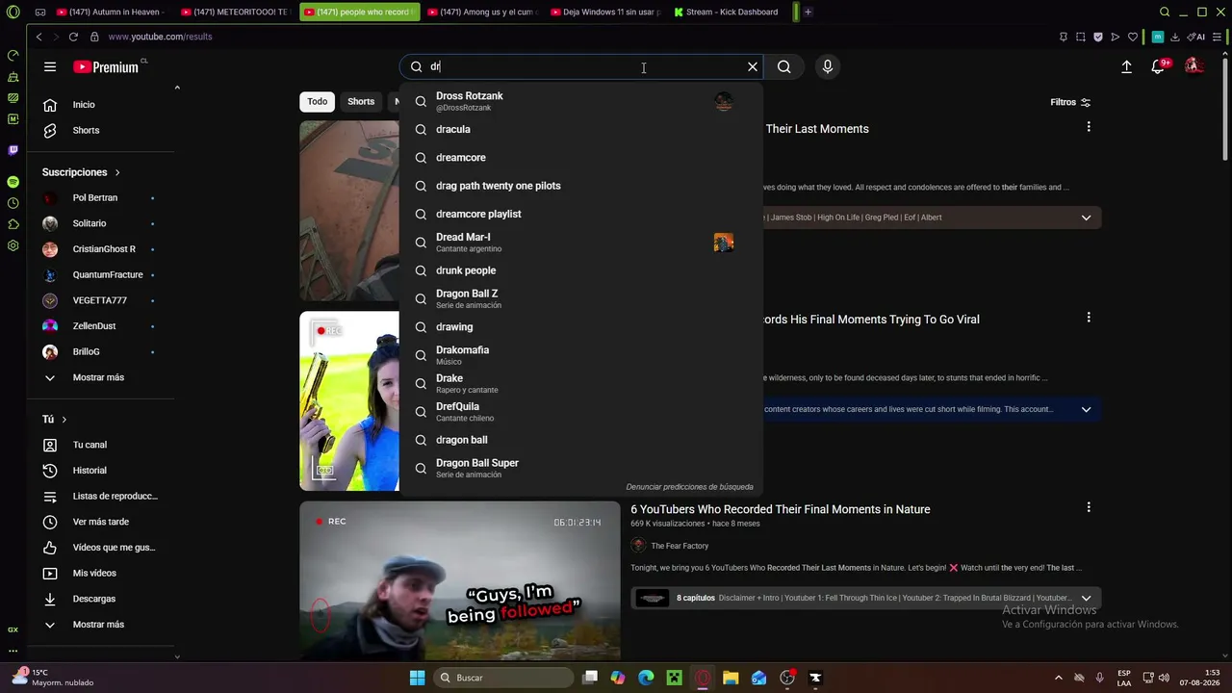Open YouTube notifications bell
1232x693 pixels.
[1158, 66]
